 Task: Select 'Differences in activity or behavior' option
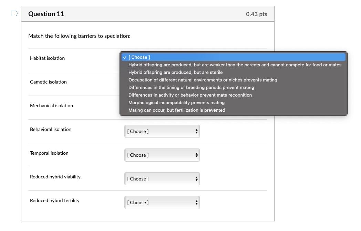pyautogui.click(x=234, y=95)
